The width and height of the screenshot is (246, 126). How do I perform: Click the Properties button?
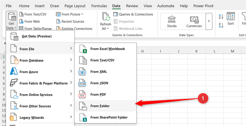[x=124, y=21]
